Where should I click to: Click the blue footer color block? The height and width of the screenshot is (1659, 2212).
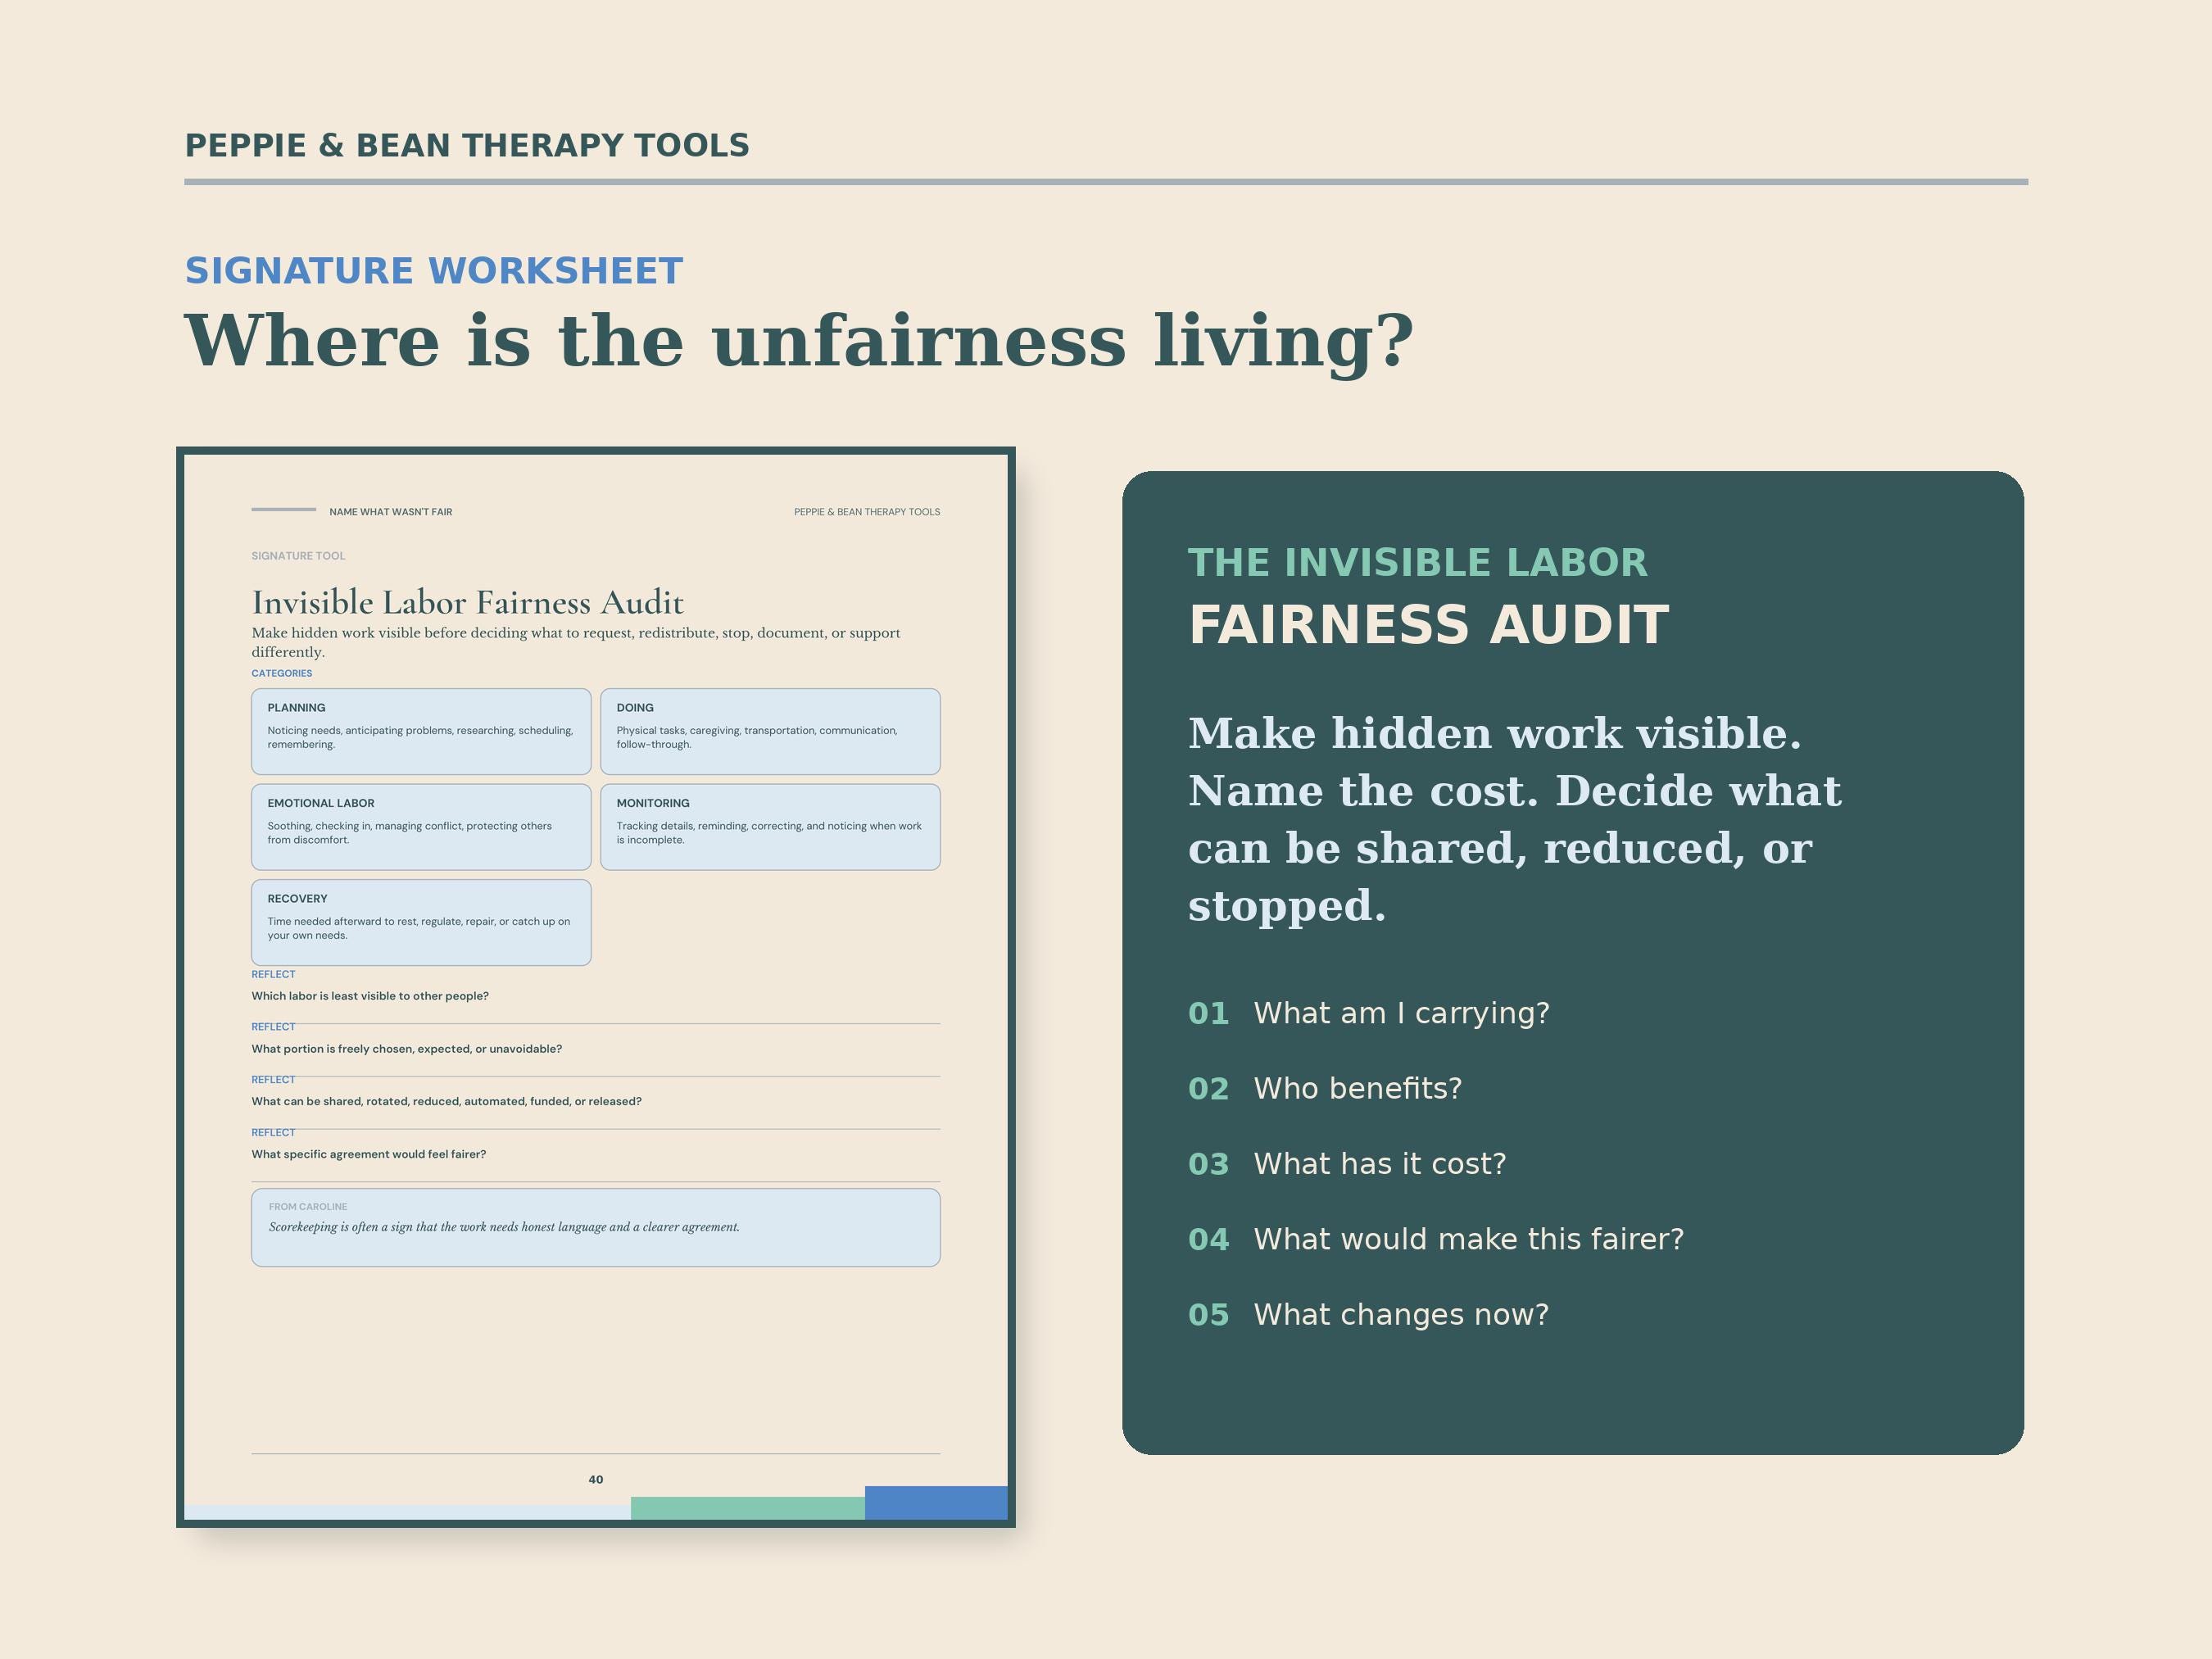(936, 1503)
